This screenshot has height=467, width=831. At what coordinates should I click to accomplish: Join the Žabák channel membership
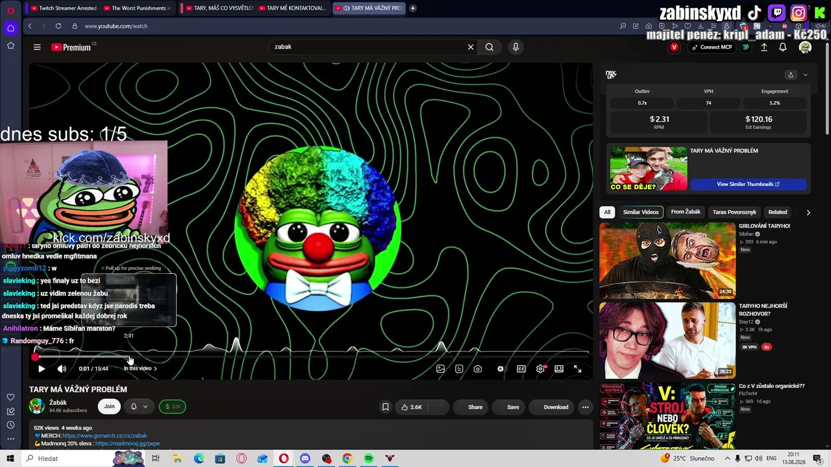tap(109, 407)
